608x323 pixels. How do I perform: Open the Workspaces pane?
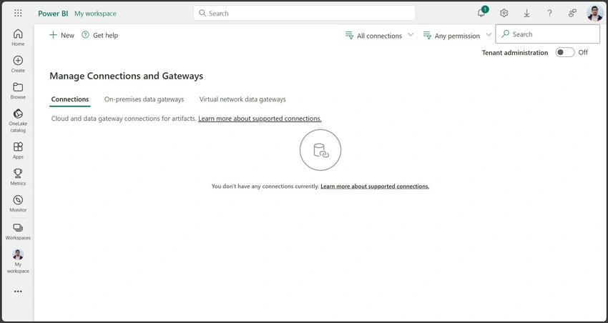(18, 232)
